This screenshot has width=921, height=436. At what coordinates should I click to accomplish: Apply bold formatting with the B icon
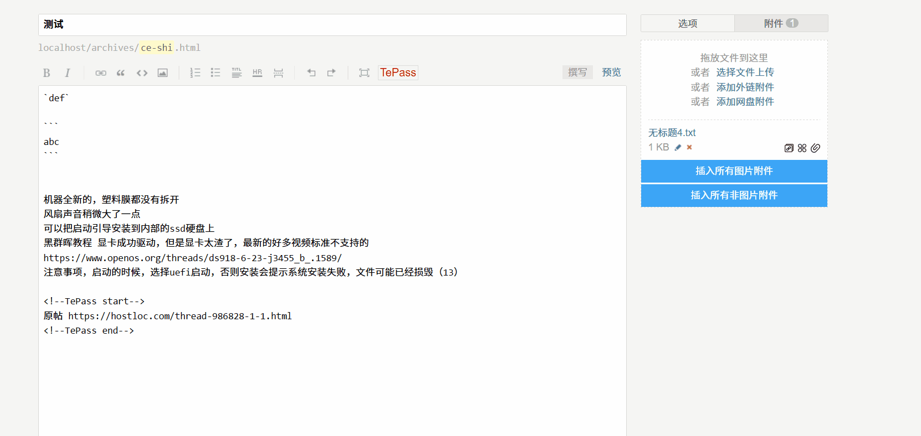pyautogui.click(x=47, y=73)
